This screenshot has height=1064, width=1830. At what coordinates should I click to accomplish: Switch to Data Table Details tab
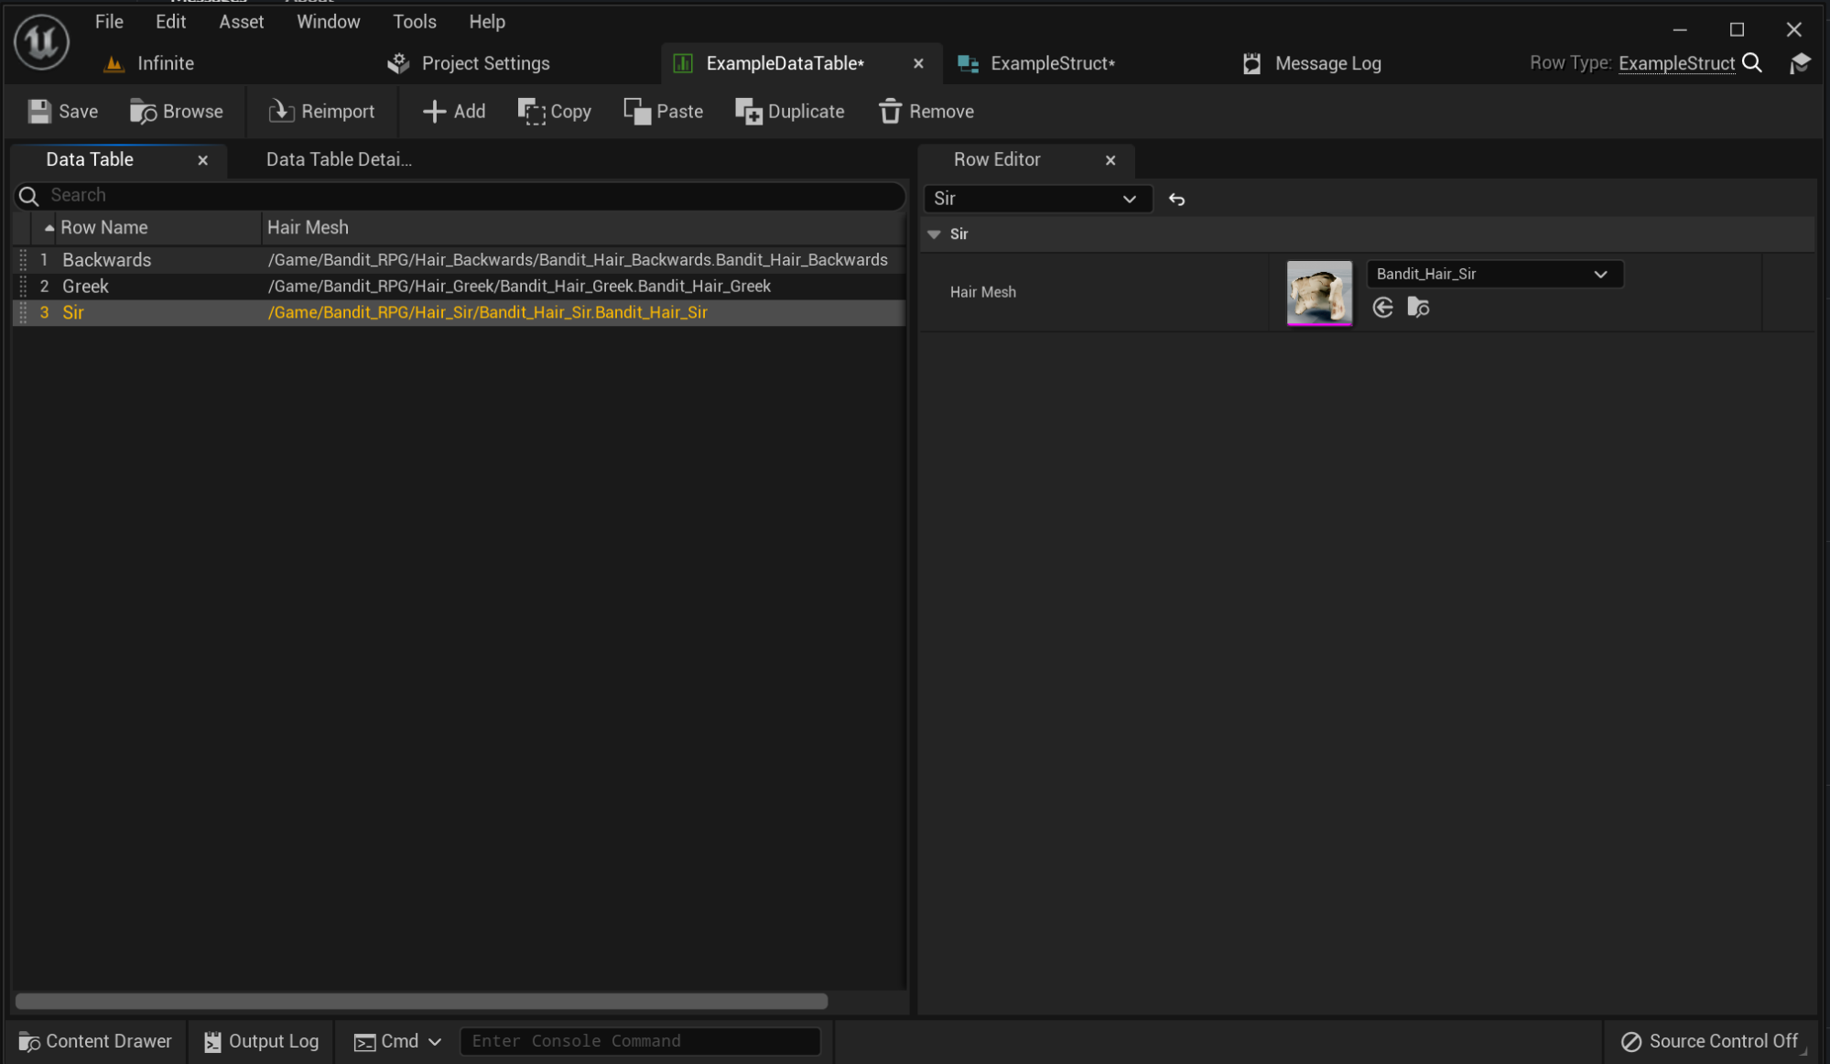pyautogui.click(x=339, y=159)
